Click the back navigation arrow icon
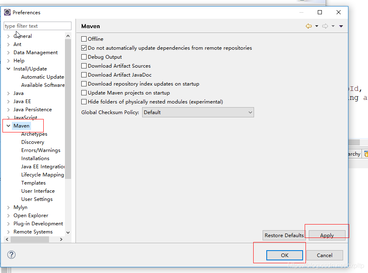The width and height of the screenshot is (368, 273). pyautogui.click(x=309, y=26)
